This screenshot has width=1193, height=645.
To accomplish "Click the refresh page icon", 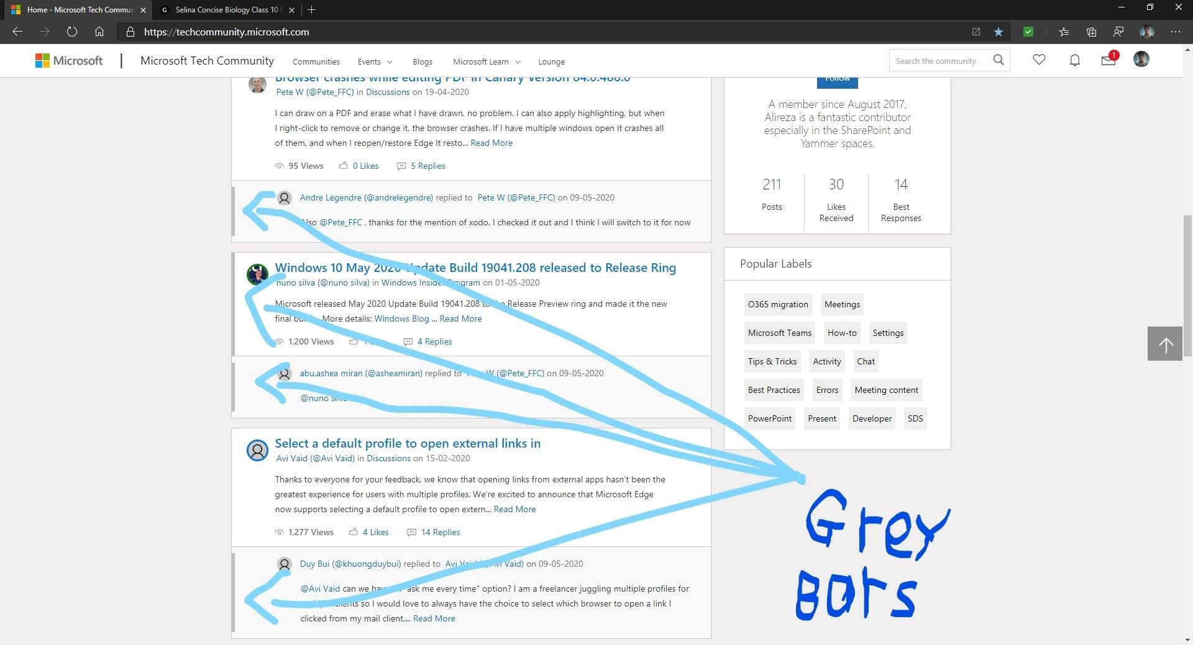I will [x=72, y=32].
